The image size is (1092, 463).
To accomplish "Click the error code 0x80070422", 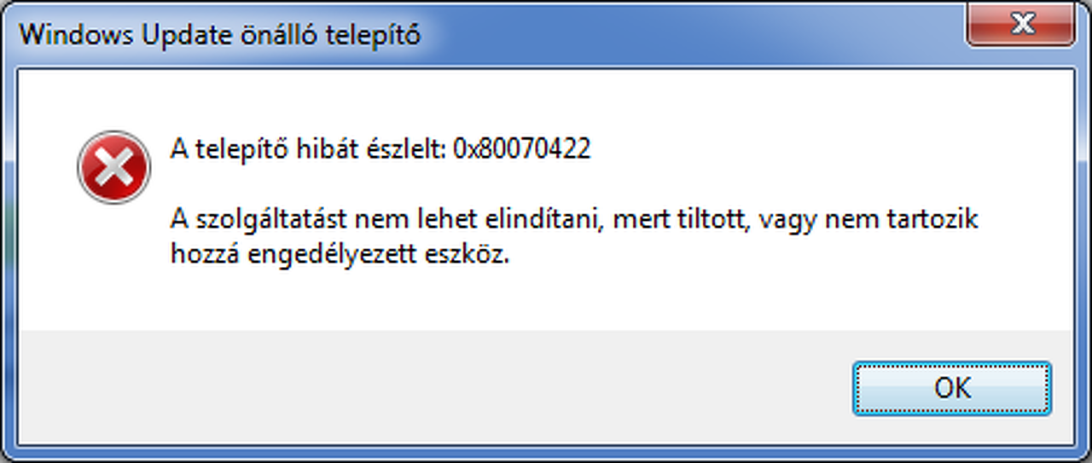I will pos(521,149).
